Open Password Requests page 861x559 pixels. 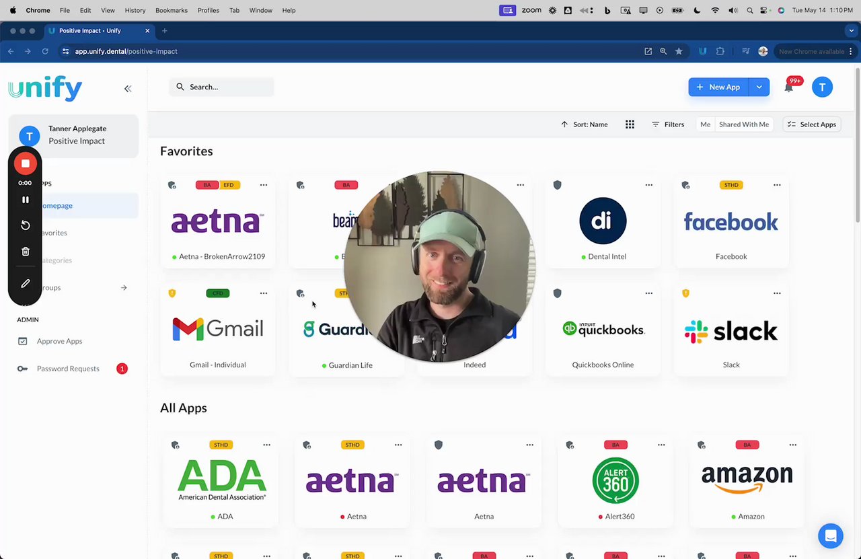[x=68, y=369]
